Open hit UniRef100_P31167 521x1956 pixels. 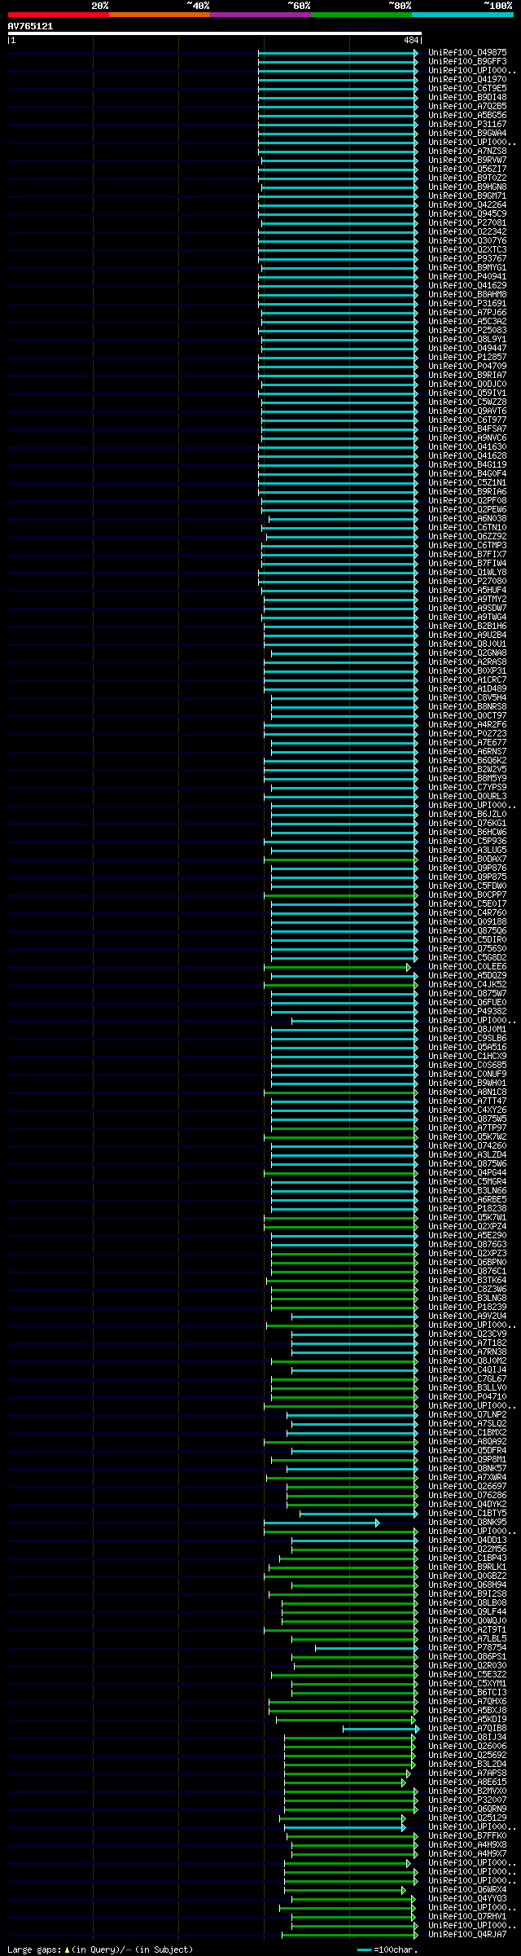coord(467,124)
